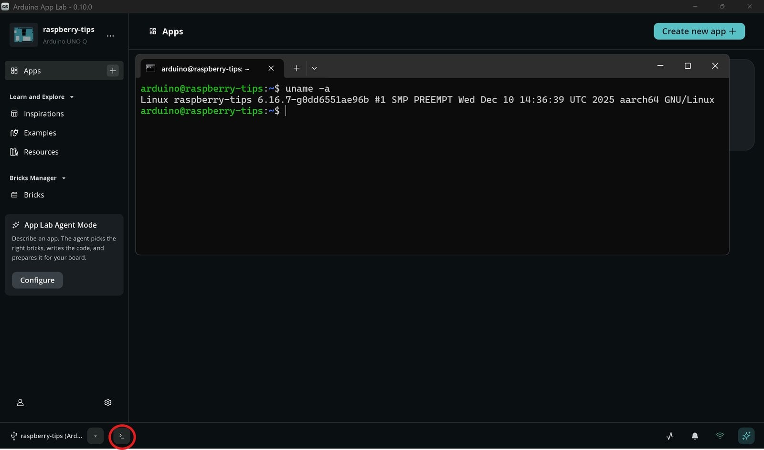Click the raspberry-tips board thumbnail

coord(23,34)
